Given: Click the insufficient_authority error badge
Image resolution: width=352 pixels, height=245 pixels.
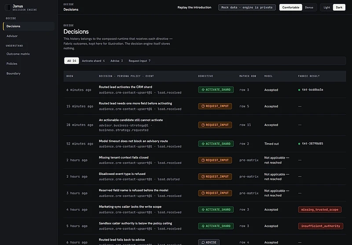Looking at the screenshot, I should [321, 226].
